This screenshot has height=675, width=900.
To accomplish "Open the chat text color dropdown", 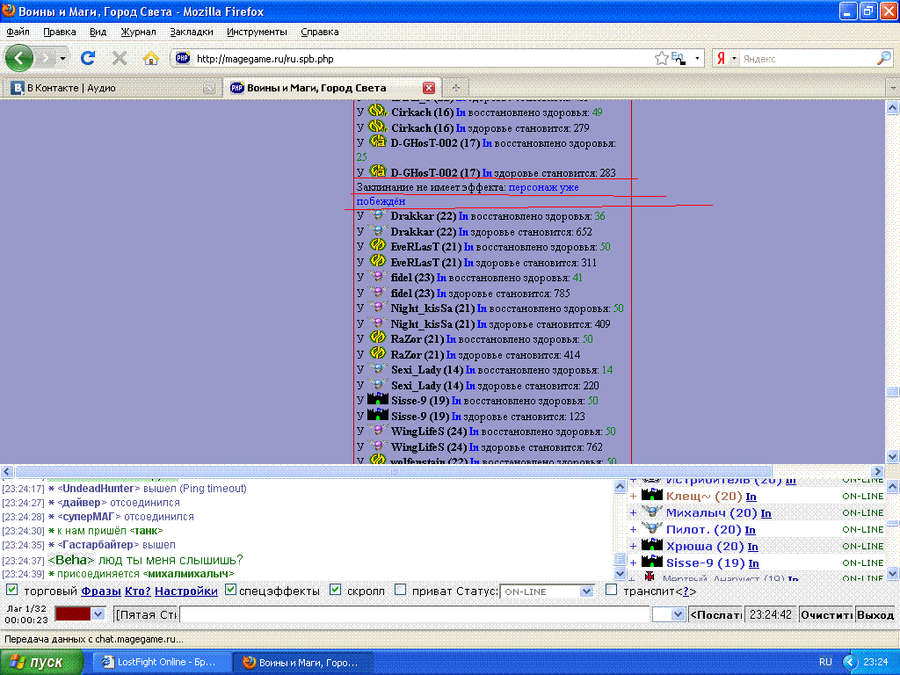I will (98, 613).
